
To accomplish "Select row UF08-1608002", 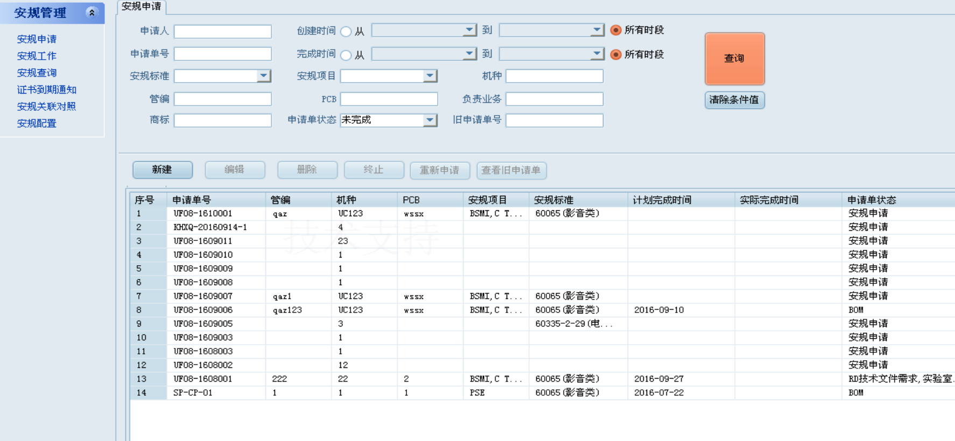I will 543,365.
